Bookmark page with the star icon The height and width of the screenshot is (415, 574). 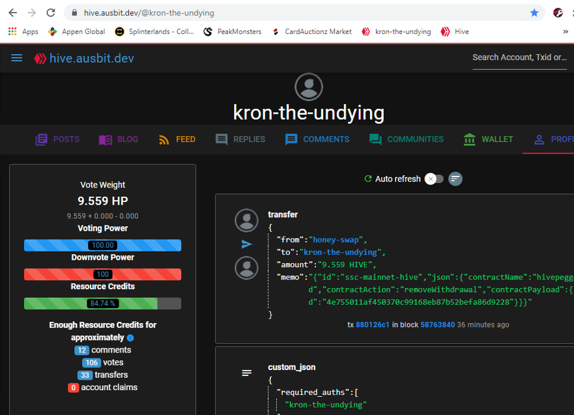point(534,13)
